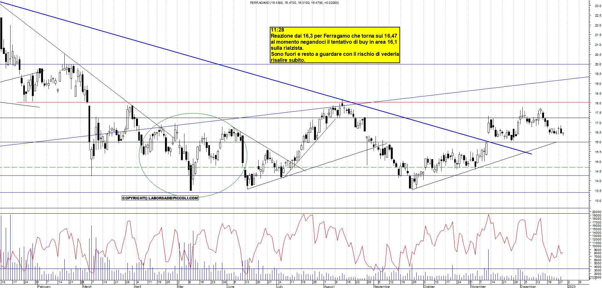Click the 22.0 price axis label
Image resolution: width=602 pixels, height=288 pixels.
pos(598,25)
